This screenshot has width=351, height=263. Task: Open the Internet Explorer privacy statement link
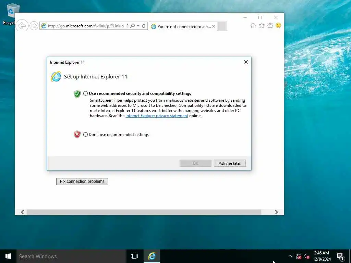pyautogui.click(x=157, y=116)
